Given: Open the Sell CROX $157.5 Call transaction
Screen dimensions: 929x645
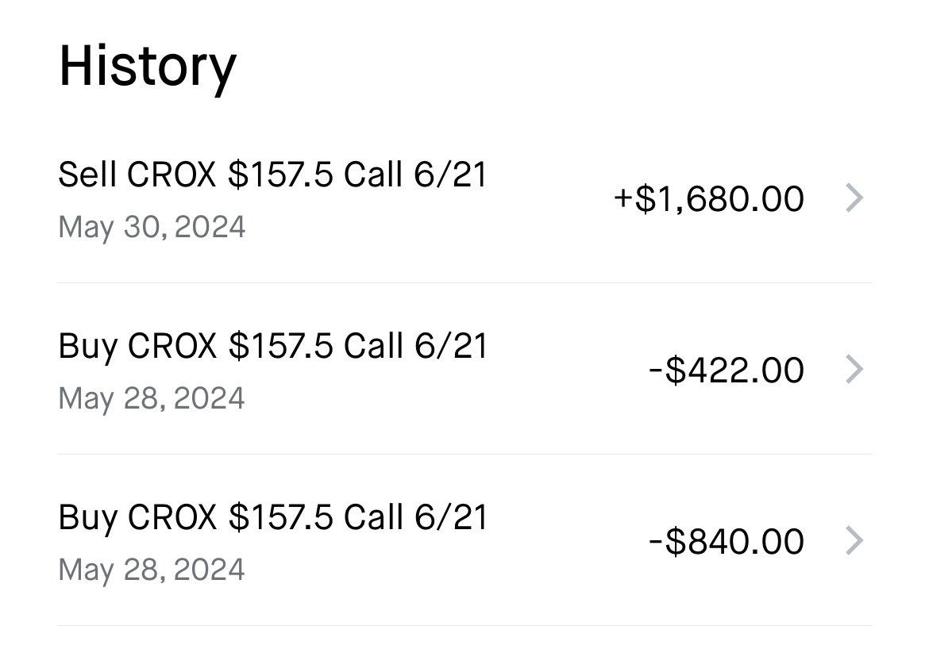Looking at the screenshot, I should (x=464, y=198).
